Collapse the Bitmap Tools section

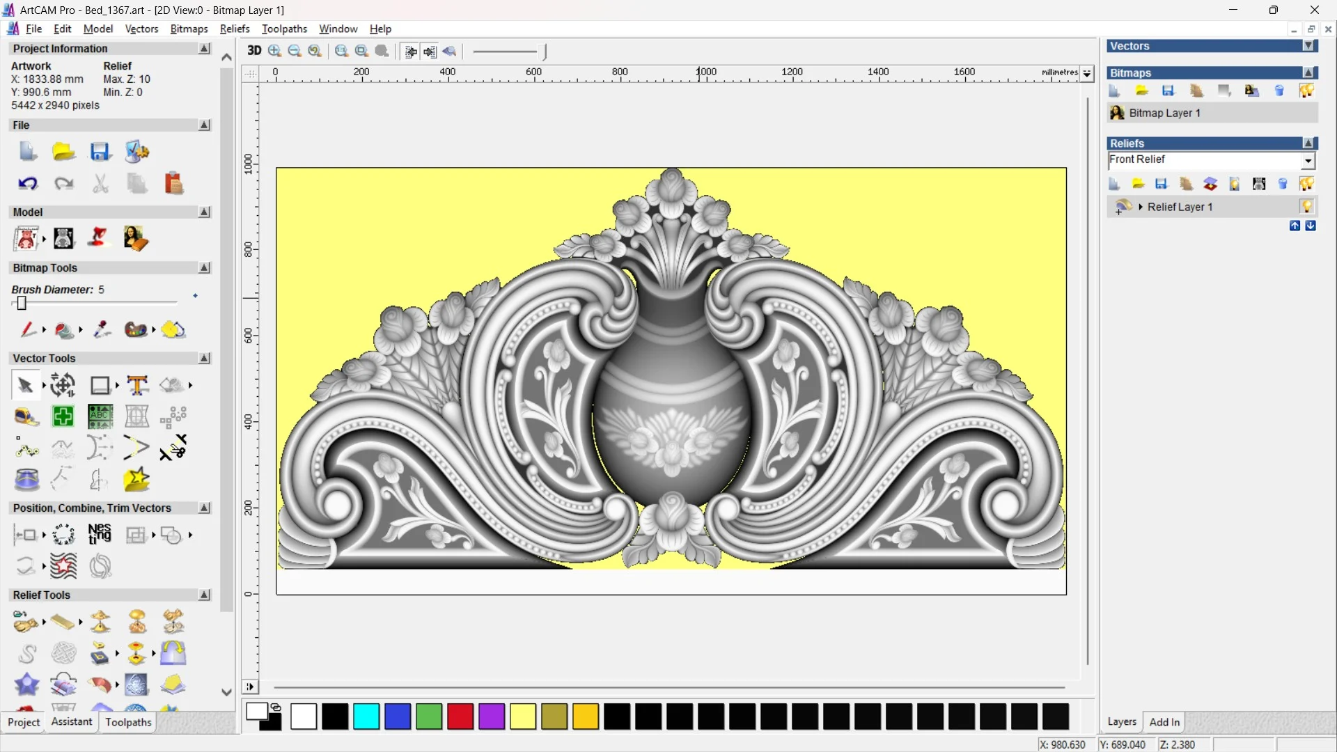click(204, 268)
